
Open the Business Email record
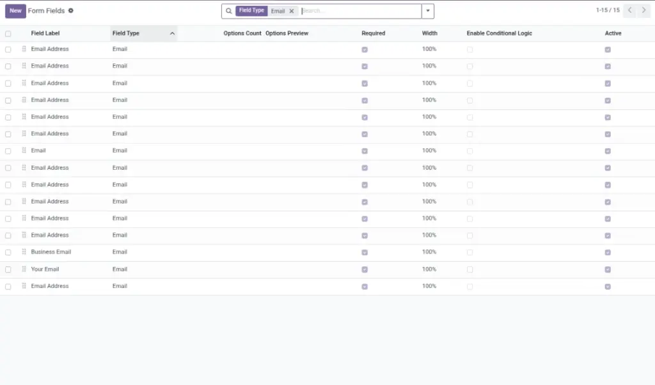pyautogui.click(x=51, y=252)
